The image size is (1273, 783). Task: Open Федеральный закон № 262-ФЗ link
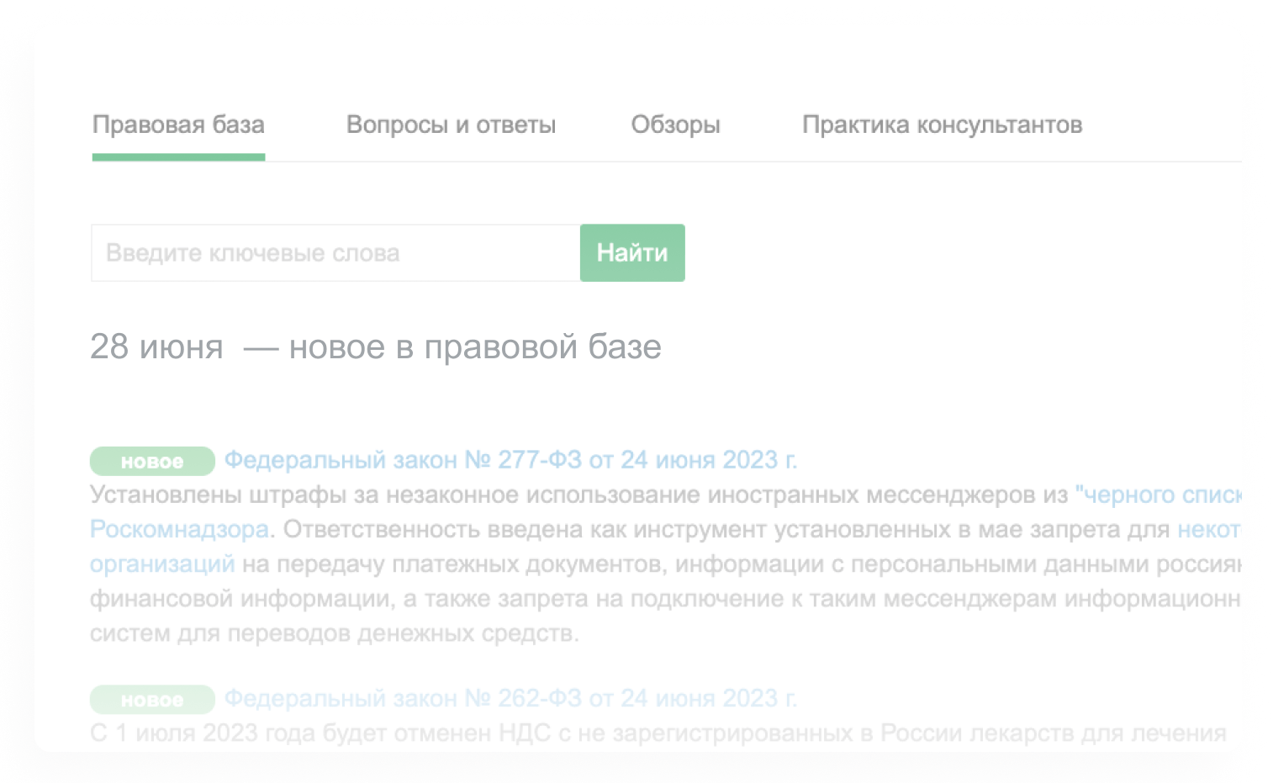(x=510, y=698)
